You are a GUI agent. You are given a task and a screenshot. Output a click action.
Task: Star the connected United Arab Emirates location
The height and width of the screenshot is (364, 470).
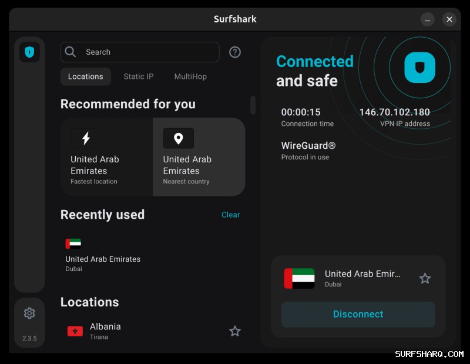click(x=425, y=278)
